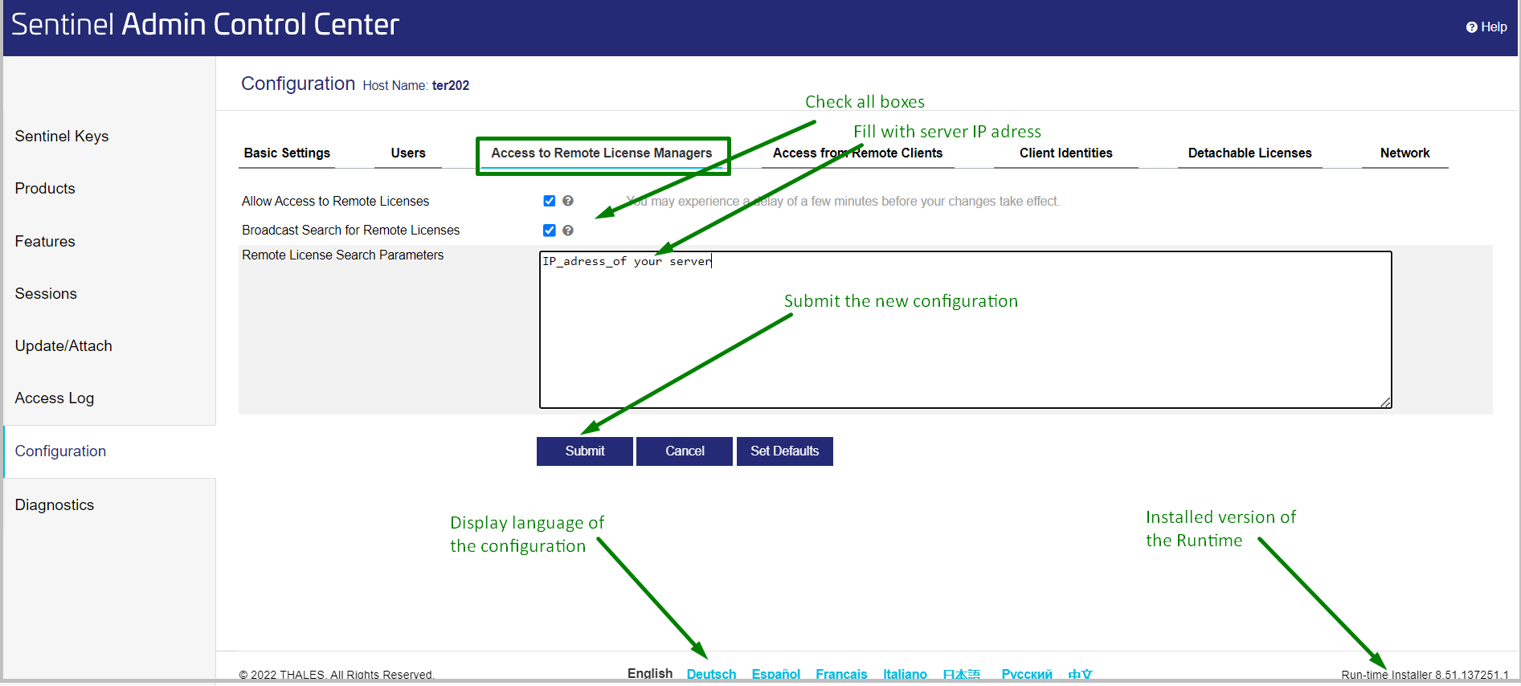This screenshot has width=1521, height=686.
Task: Click the Configuration page heading
Action: pos(298,84)
